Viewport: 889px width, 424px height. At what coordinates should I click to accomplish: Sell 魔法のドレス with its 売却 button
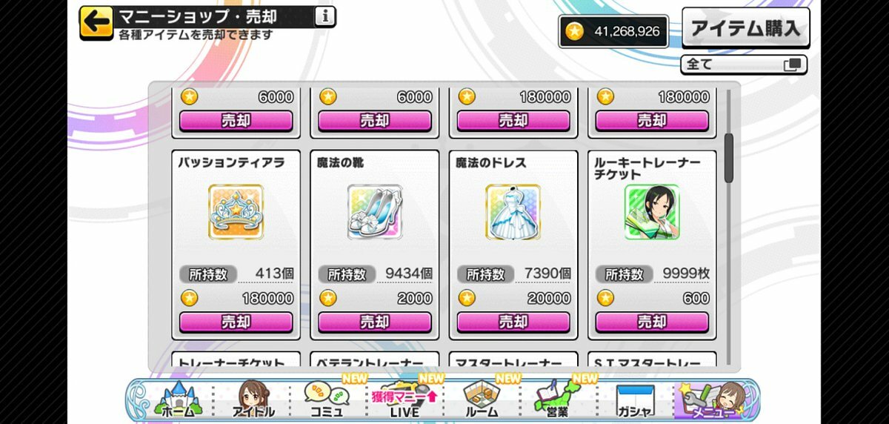pos(513,322)
